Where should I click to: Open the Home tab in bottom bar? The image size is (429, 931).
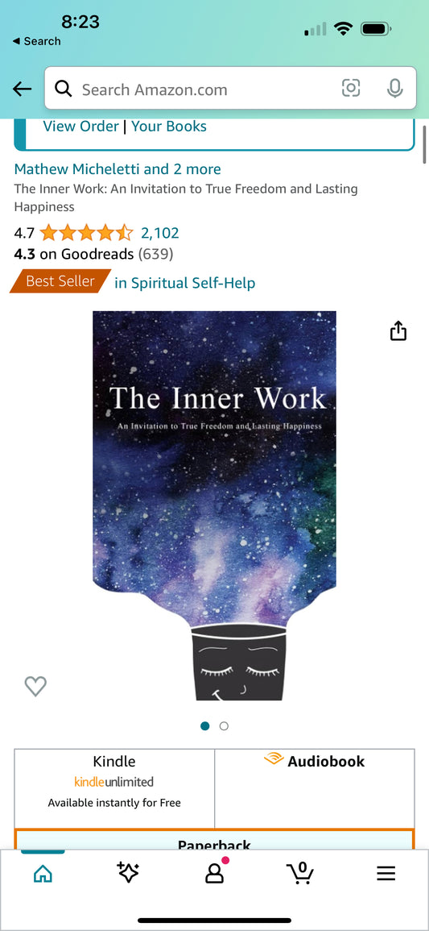pyautogui.click(x=43, y=874)
